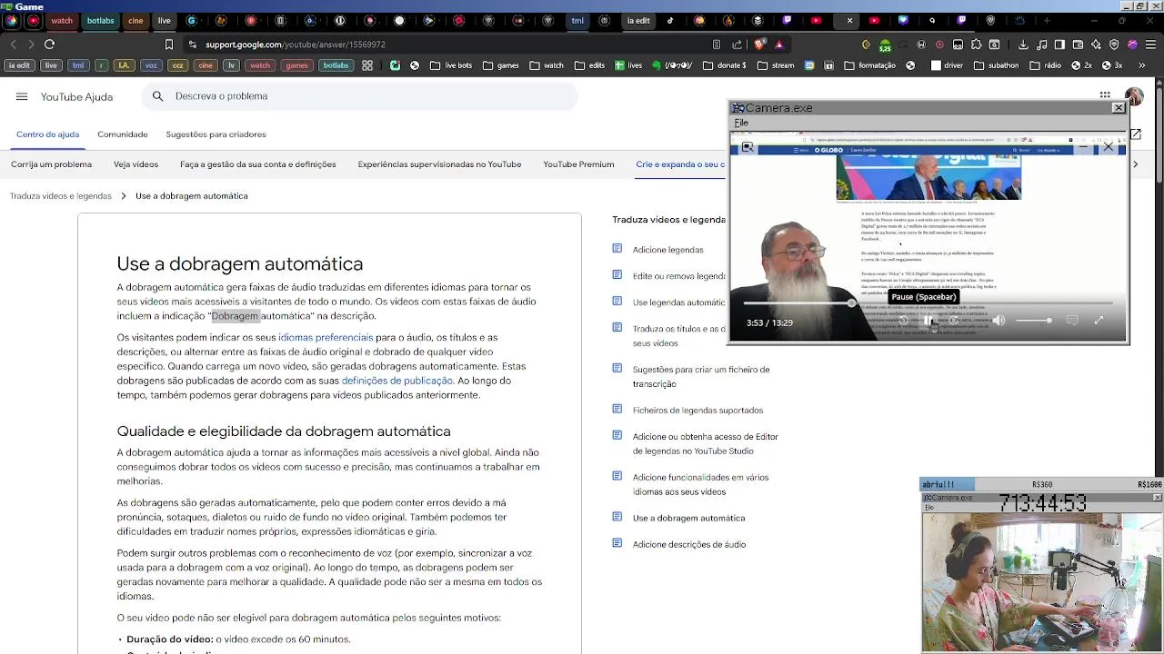Open the File menu in the top Camera.exe window
1164x654 pixels.
pyautogui.click(x=741, y=123)
